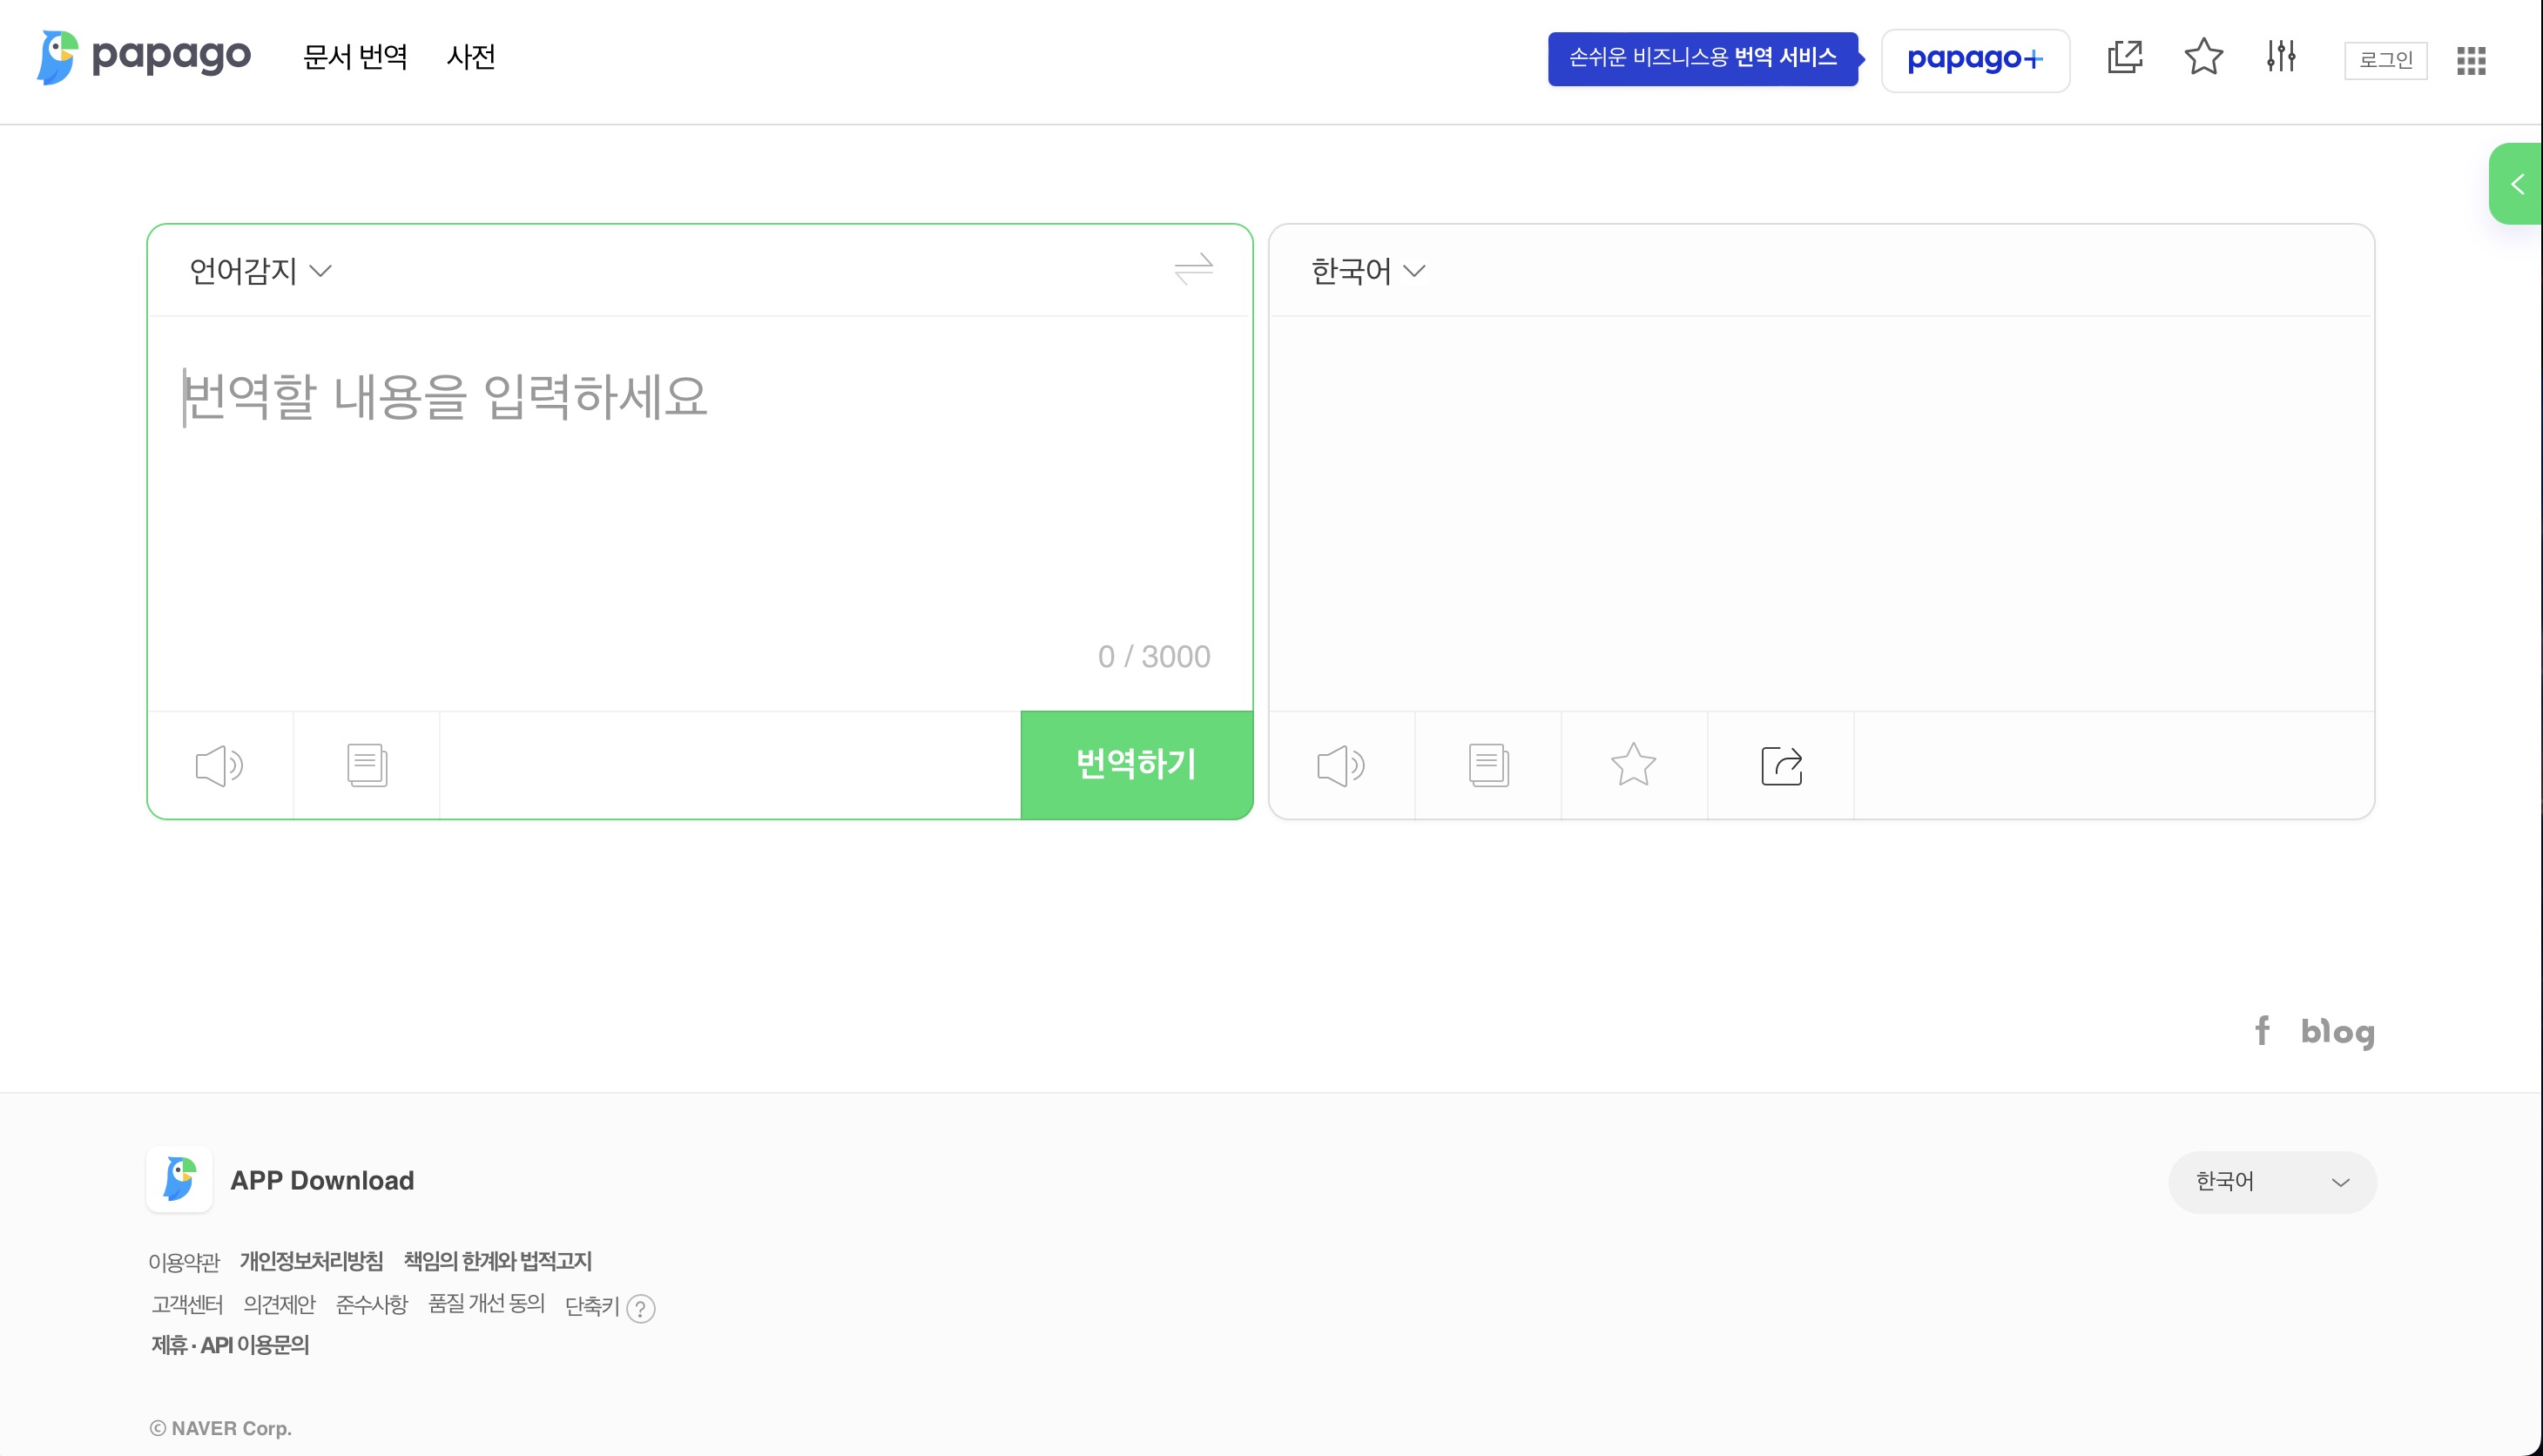This screenshot has height=1456, width=2543.
Task: Play the translated text aloud
Action: 1341,764
